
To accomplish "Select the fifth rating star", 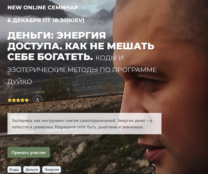I will coord(27,100).
